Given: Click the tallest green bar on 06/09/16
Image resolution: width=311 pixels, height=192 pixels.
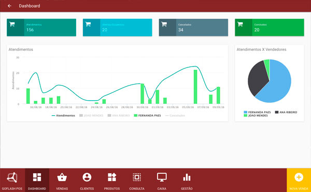Looking at the screenshot, I should (x=195, y=87).
